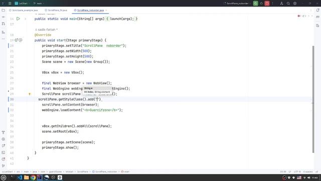Open Google Chrome from taskbar
This screenshot has height=181, width=321.
(33, 177)
